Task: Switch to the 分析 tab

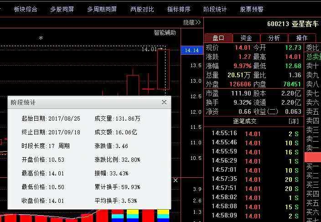Action: point(274,38)
